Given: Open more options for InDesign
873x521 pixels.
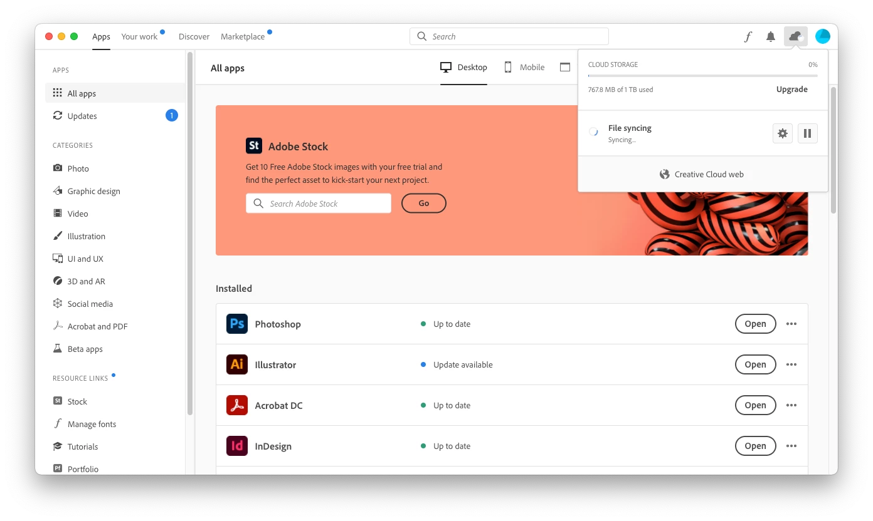Looking at the screenshot, I should [791, 446].
